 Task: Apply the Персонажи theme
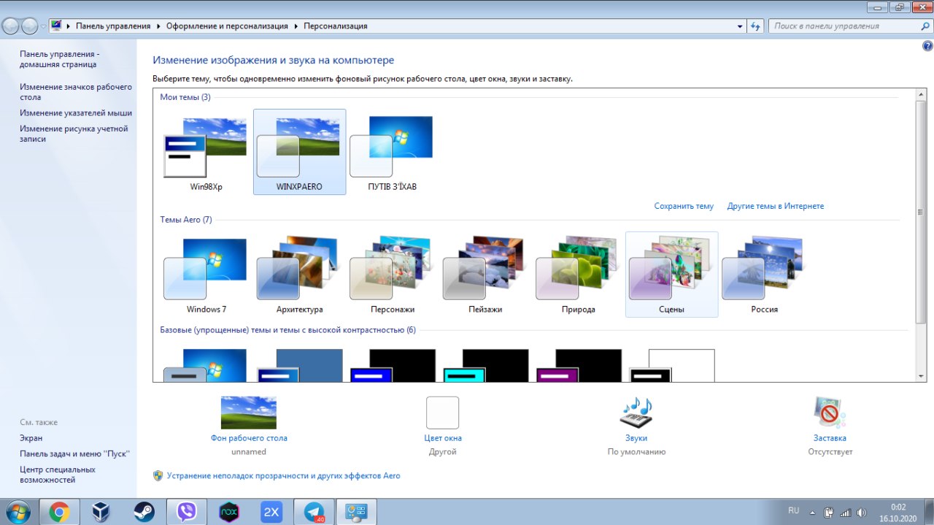point(393,275)
